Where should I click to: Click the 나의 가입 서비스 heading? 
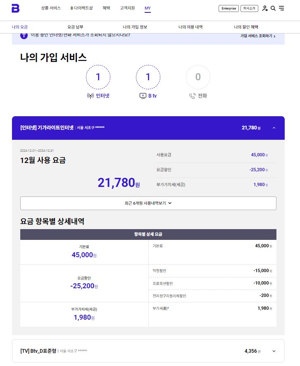53,57
